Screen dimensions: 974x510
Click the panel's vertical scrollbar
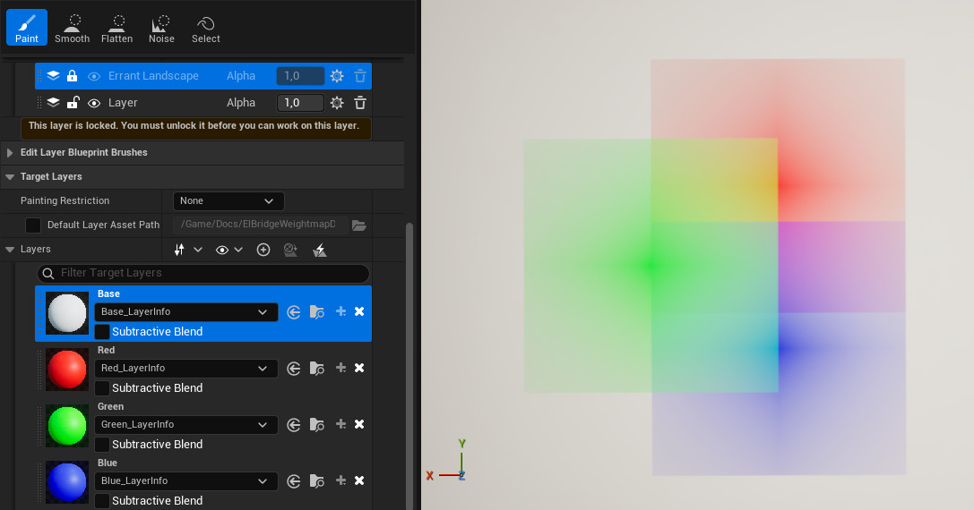tap(409, 366)
